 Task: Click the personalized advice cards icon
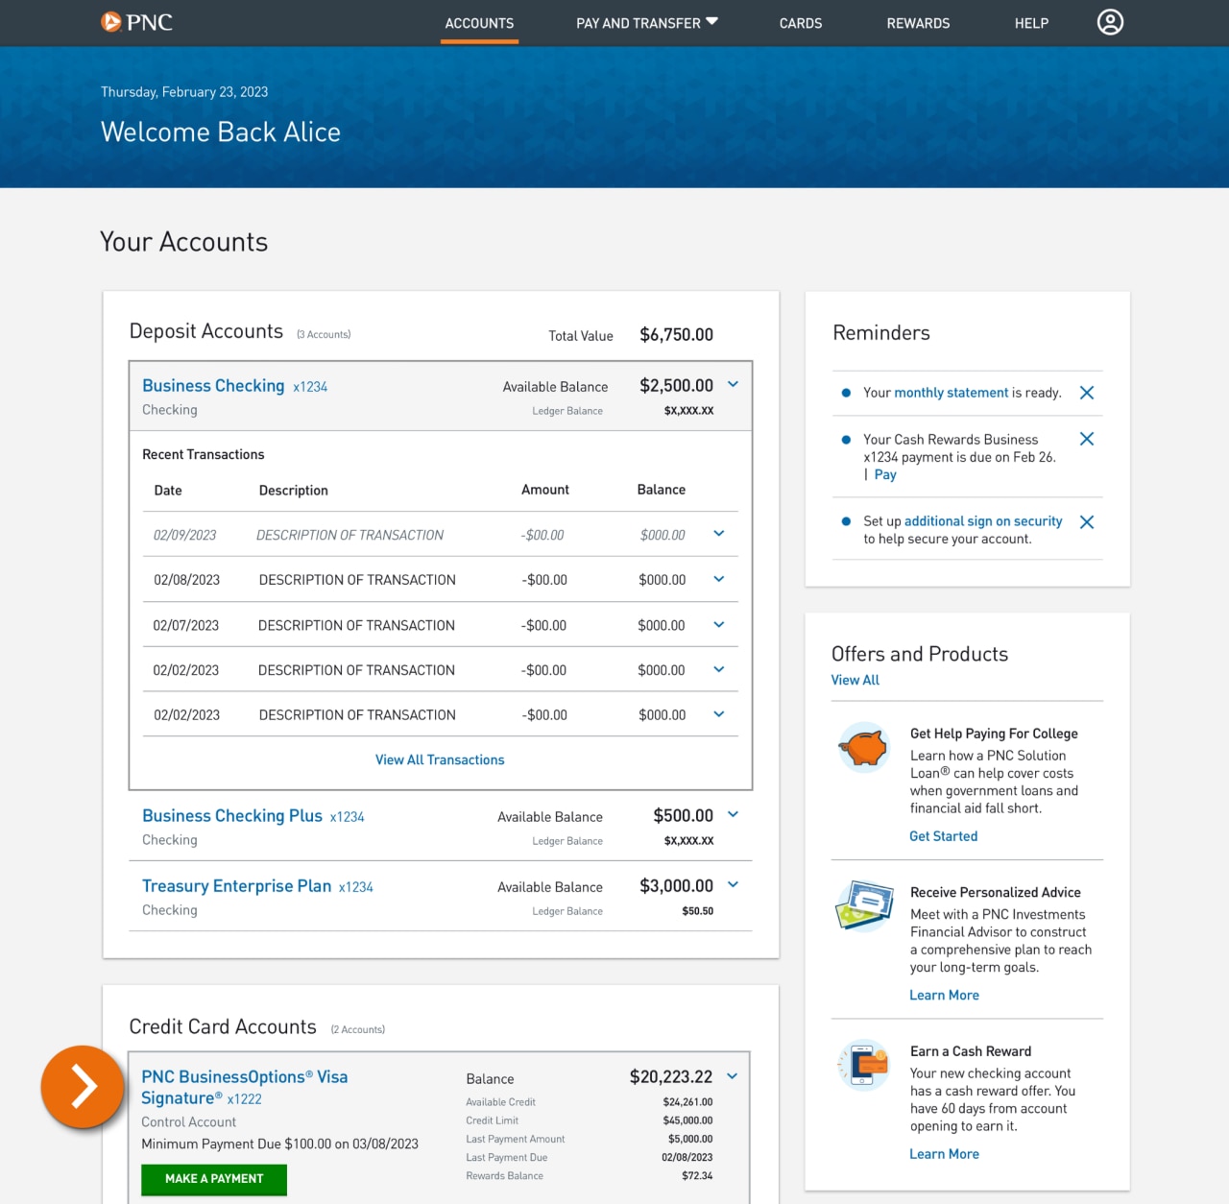(x=863, y=906)
